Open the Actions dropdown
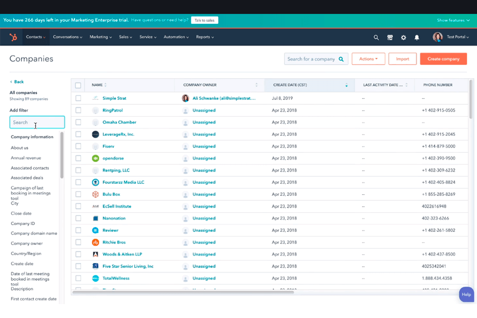 [x=368, y=59]
